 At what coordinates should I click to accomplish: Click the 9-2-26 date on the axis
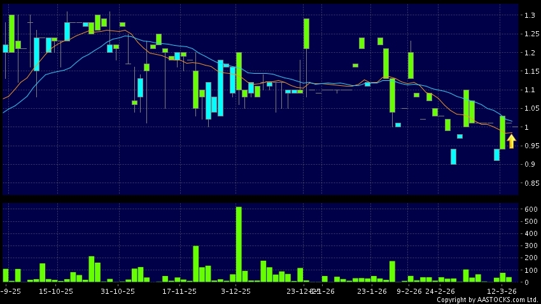click(409, 291)
